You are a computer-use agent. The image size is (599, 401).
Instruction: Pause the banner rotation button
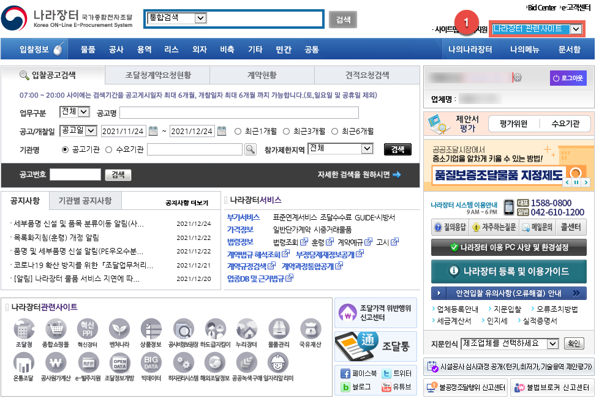pyautogui.click(x=576, y=182)
